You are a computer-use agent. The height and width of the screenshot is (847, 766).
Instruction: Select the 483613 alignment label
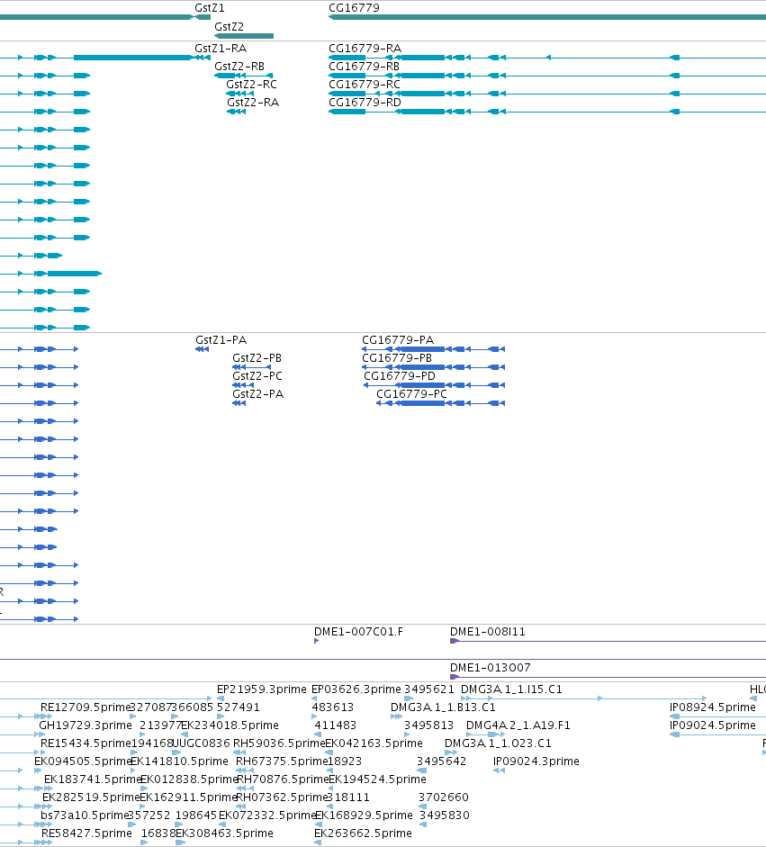coord(333,707)
